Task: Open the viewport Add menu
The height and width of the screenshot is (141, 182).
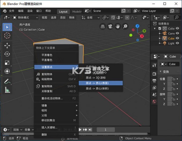Action: [62, 18]
